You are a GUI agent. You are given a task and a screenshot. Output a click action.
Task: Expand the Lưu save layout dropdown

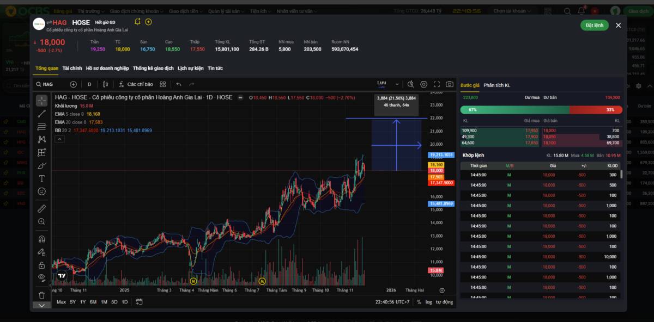pos(397,84)
